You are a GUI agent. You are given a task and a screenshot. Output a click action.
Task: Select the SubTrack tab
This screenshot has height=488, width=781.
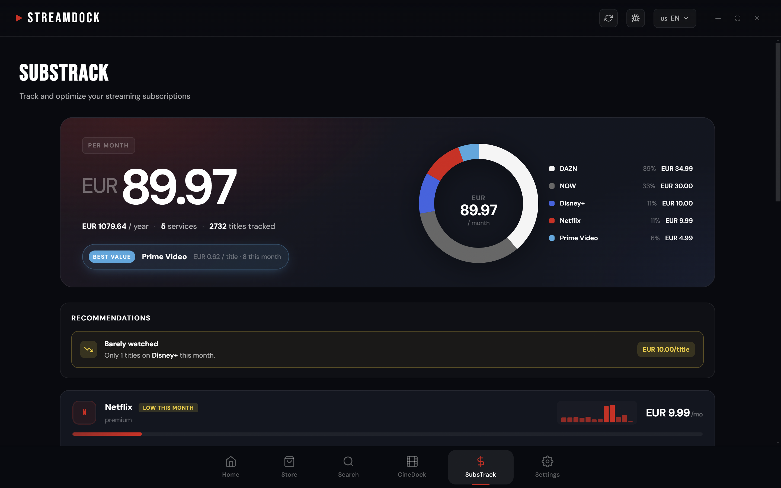[x=481, y=467]
